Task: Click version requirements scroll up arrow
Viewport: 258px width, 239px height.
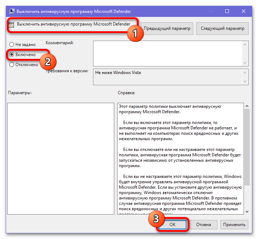Action: click(245, 73)
